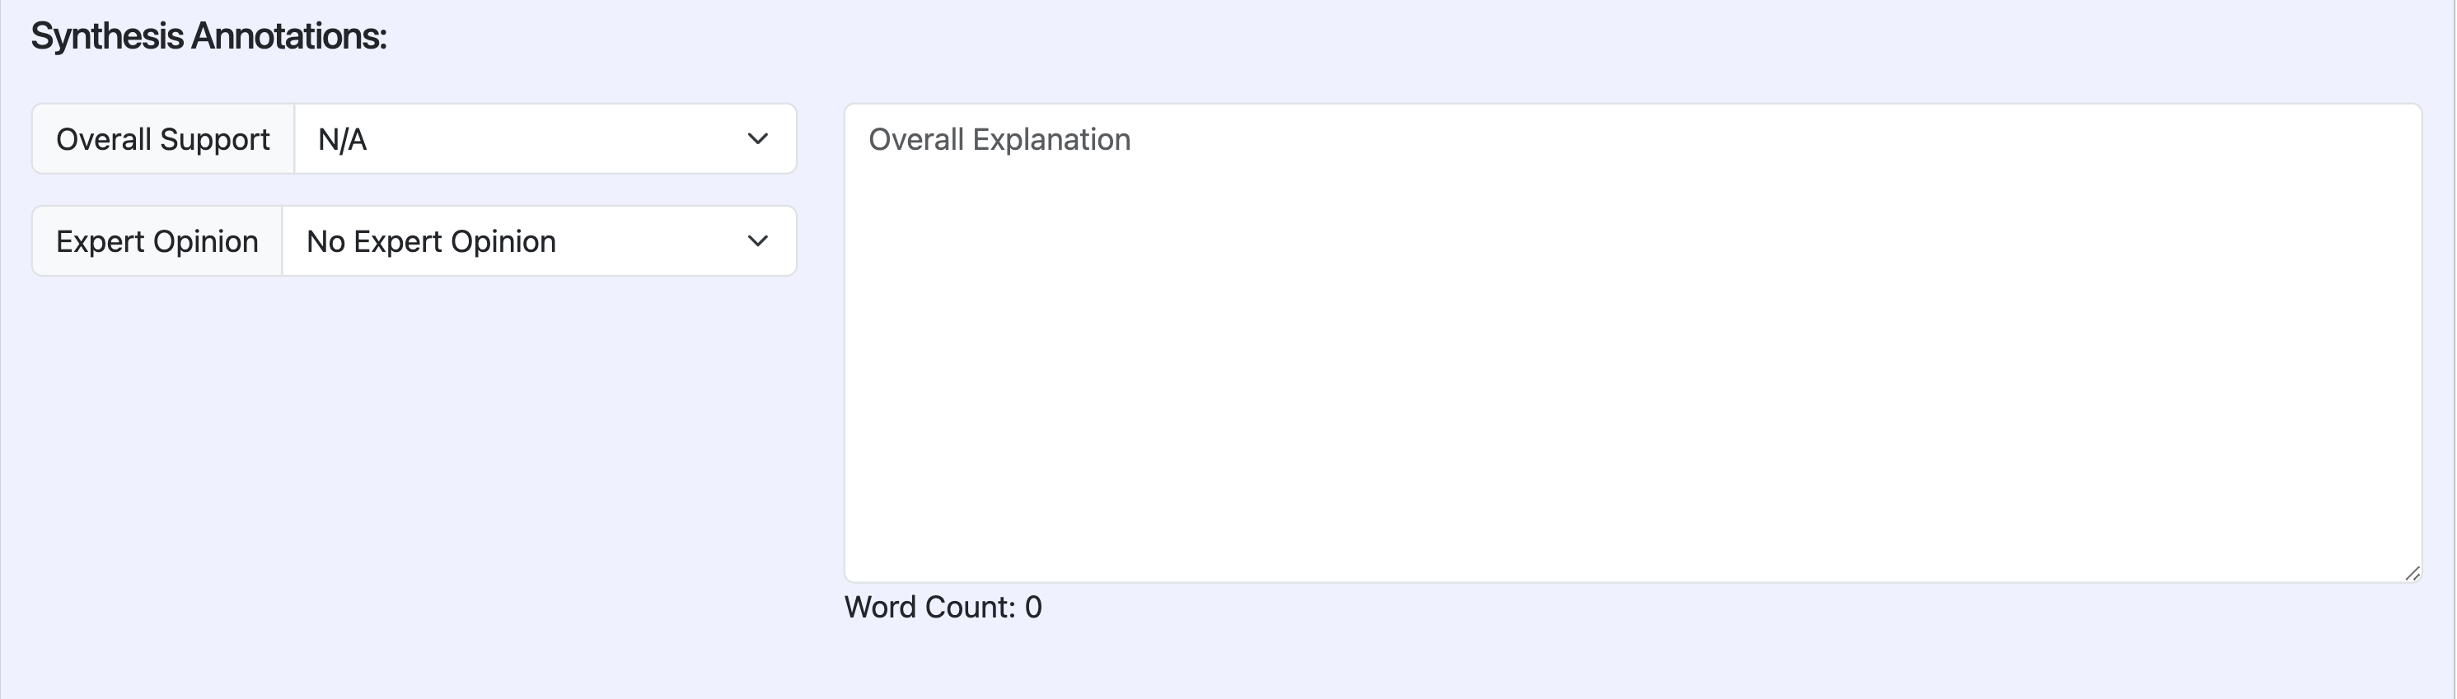
Task: Click the Overall Support label
Action: coord(162,139)
